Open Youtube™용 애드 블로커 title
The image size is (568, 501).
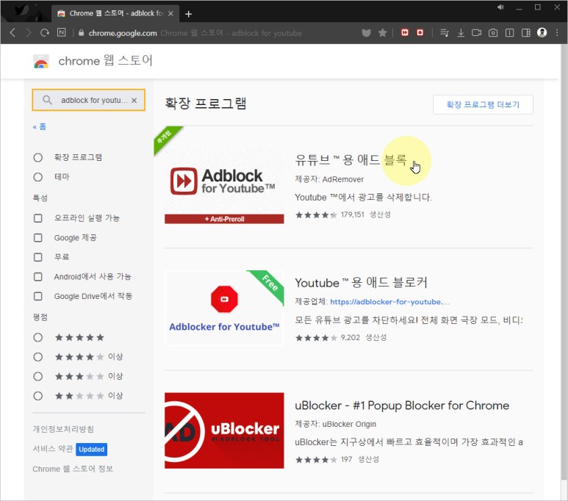[x=362, y=283]
